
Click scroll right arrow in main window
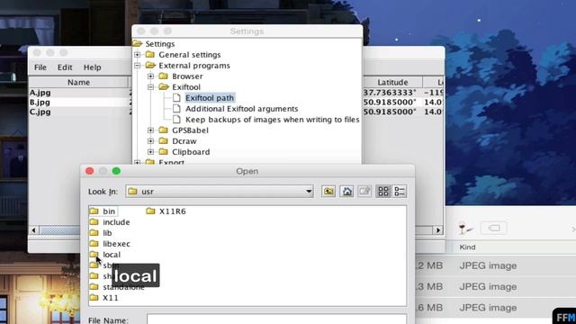coord(438,230)
